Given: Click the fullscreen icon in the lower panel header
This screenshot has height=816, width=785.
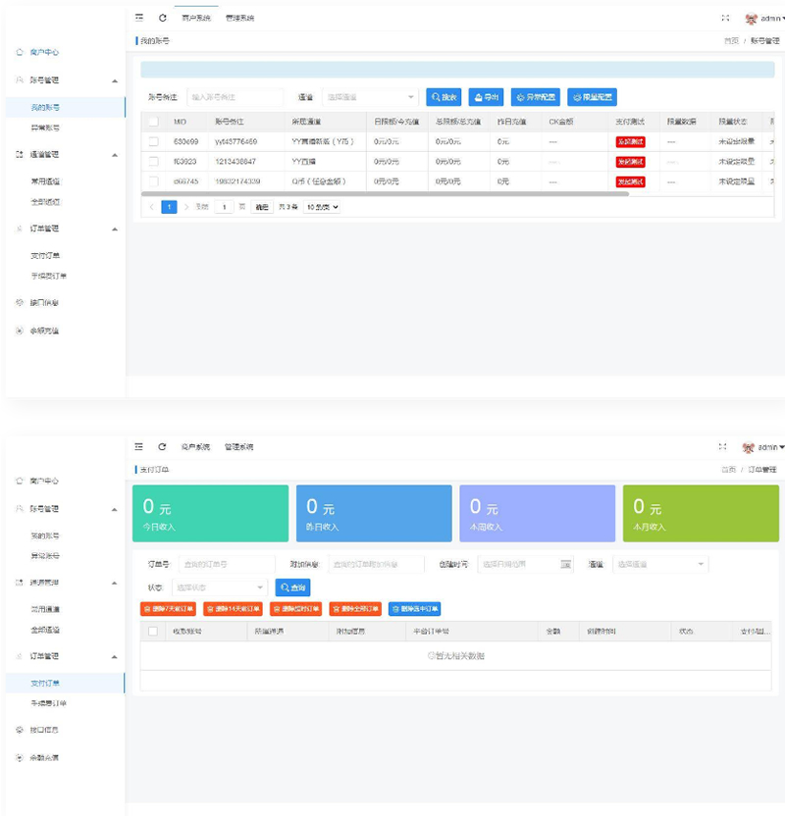Looking at the screenshot, I should pyautogui.click(x=724, y=446).
